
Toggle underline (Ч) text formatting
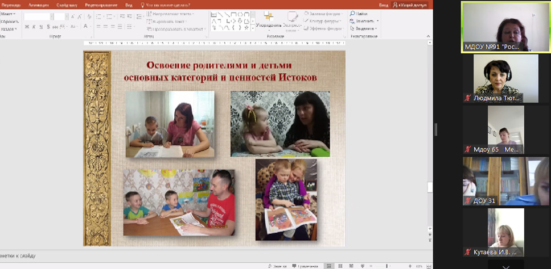(x=41, y=27)
